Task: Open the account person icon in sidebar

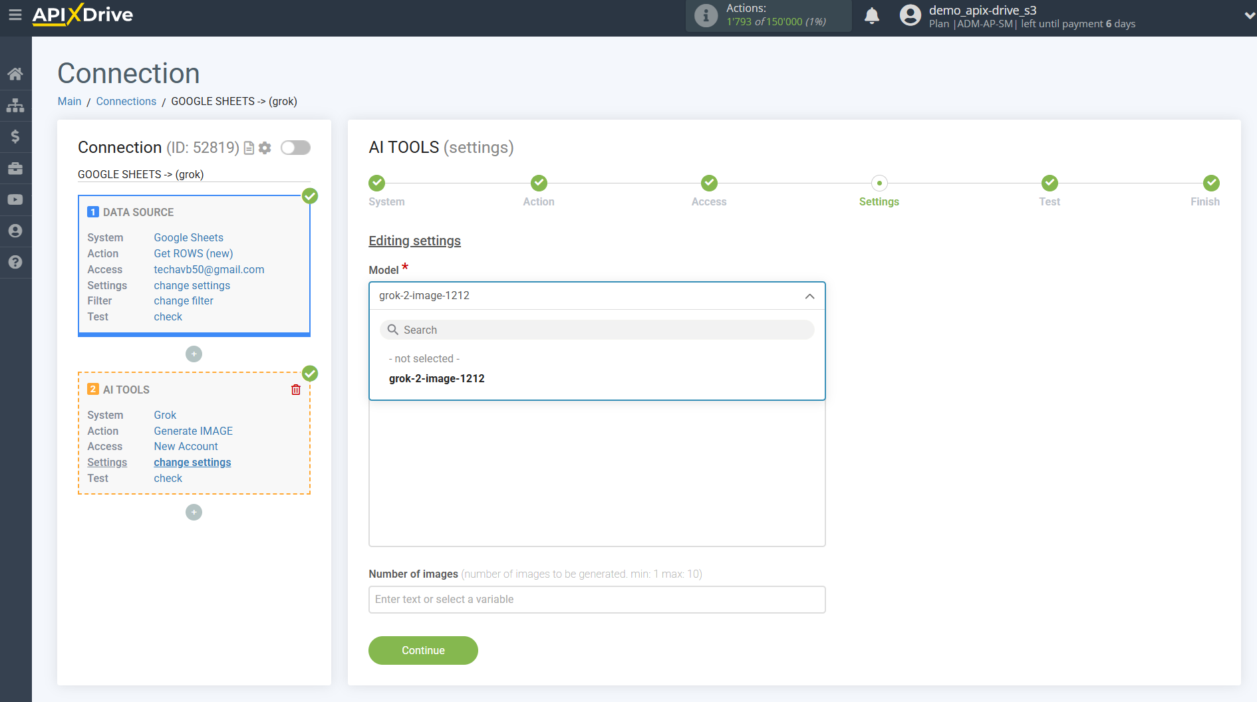Action: coord(15,231)
